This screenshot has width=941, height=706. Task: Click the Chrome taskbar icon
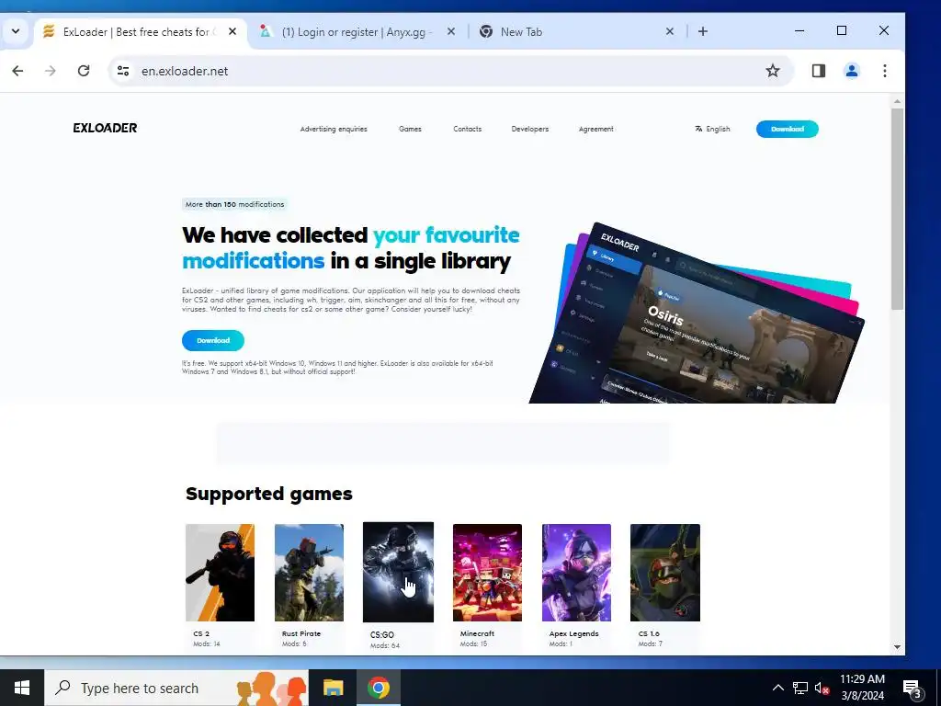click(378, 688)
